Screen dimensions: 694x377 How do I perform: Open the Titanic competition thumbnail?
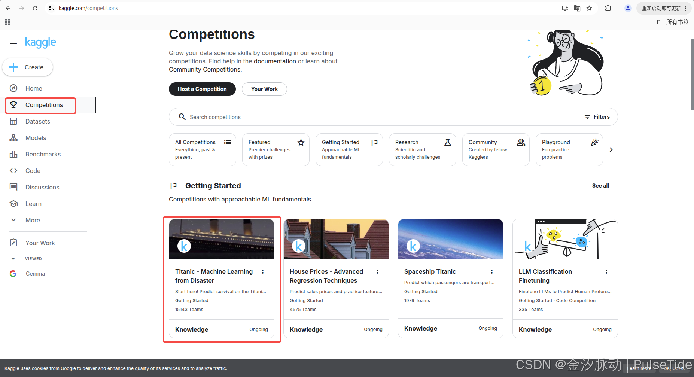[x=222, y=239]
